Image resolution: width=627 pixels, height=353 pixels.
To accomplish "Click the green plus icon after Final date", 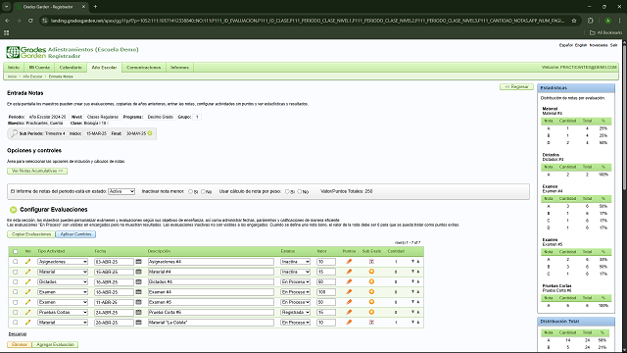I will 150,133.
